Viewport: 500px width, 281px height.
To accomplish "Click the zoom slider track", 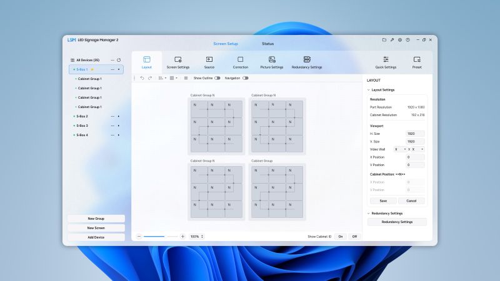I will pos(161,237).
